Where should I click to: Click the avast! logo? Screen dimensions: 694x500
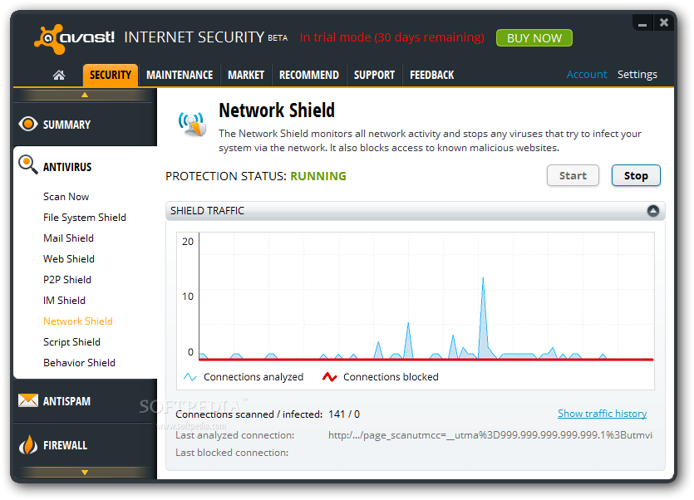pyautogui.click(x=74, y=38)
